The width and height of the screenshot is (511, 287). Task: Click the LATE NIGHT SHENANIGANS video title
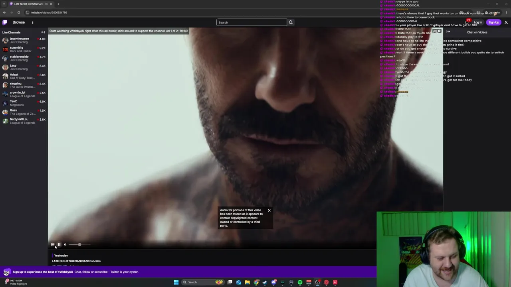pos(76,261)
